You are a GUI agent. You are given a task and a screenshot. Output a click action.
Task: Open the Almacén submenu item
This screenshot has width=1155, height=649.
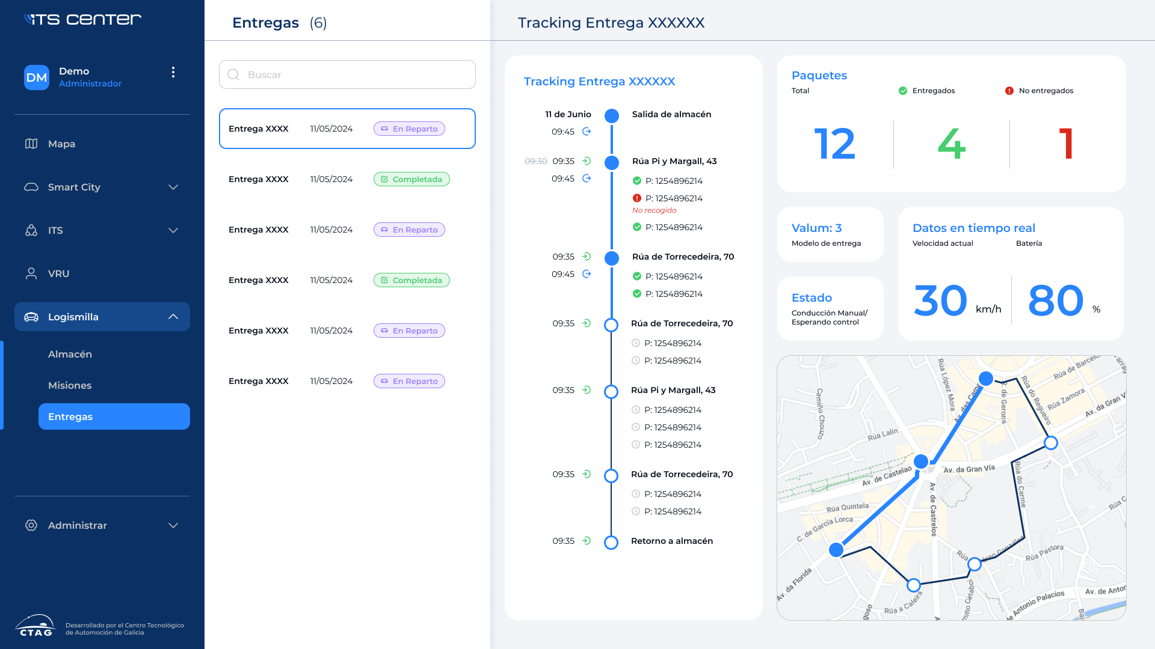70,354
